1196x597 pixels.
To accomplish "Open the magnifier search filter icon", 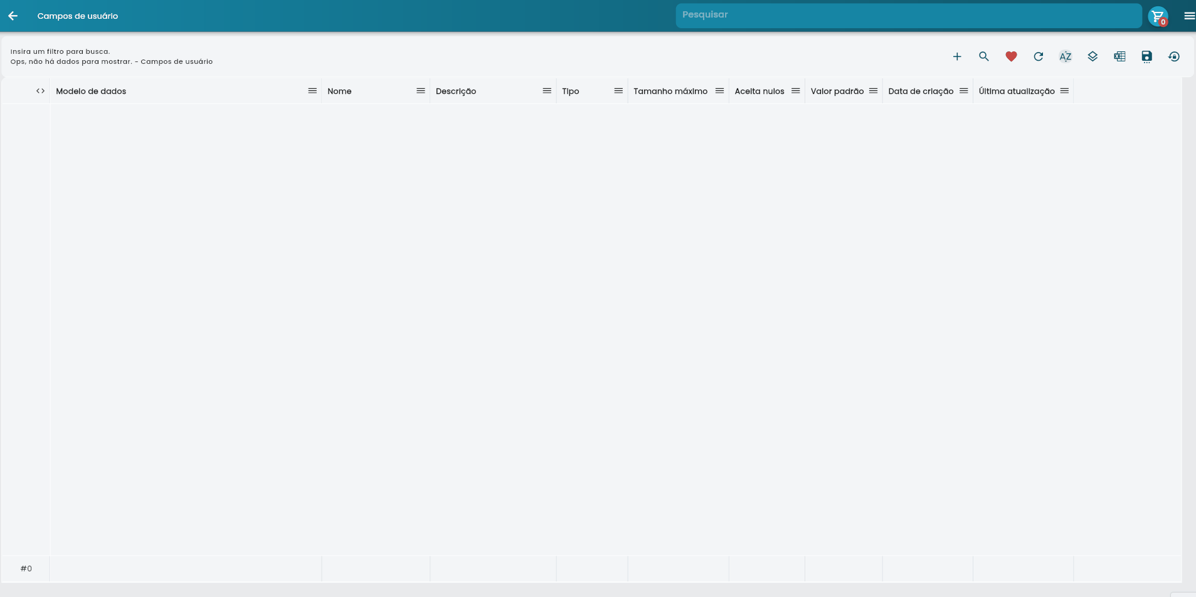I will pyautogui.click(x=984, y=57).
